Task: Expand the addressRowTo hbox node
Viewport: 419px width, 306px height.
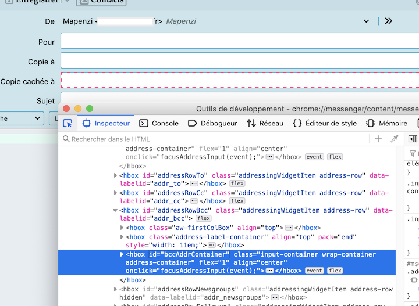Action: coord(115,175)
